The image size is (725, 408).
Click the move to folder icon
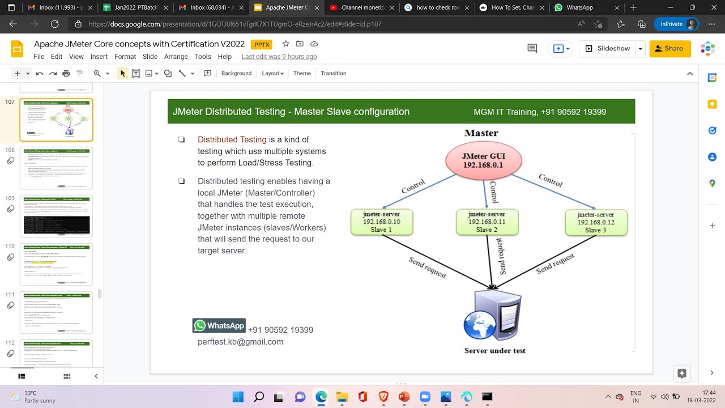point(300,44)
